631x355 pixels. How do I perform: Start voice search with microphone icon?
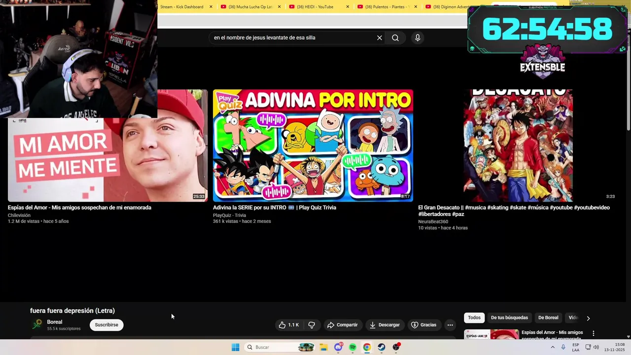(418, 37)
